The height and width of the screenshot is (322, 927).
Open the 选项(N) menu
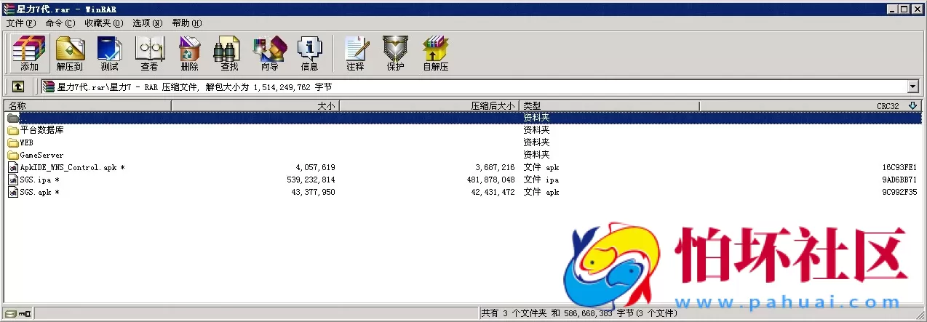148,23
